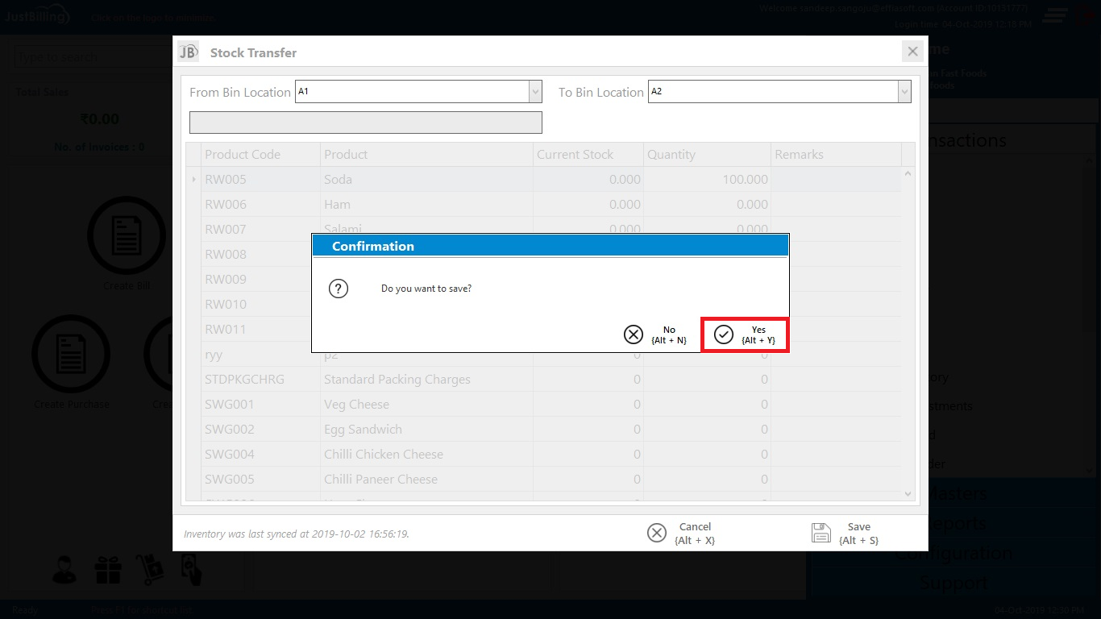Select the Soda row quantity cell

706,180
